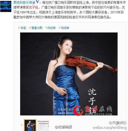Click the @成都商报 watermark text
Image resolution: width=128 pixels, height=131 pixels.
(63, 127)
